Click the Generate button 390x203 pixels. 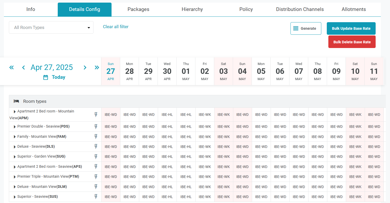tap(306, 28)
